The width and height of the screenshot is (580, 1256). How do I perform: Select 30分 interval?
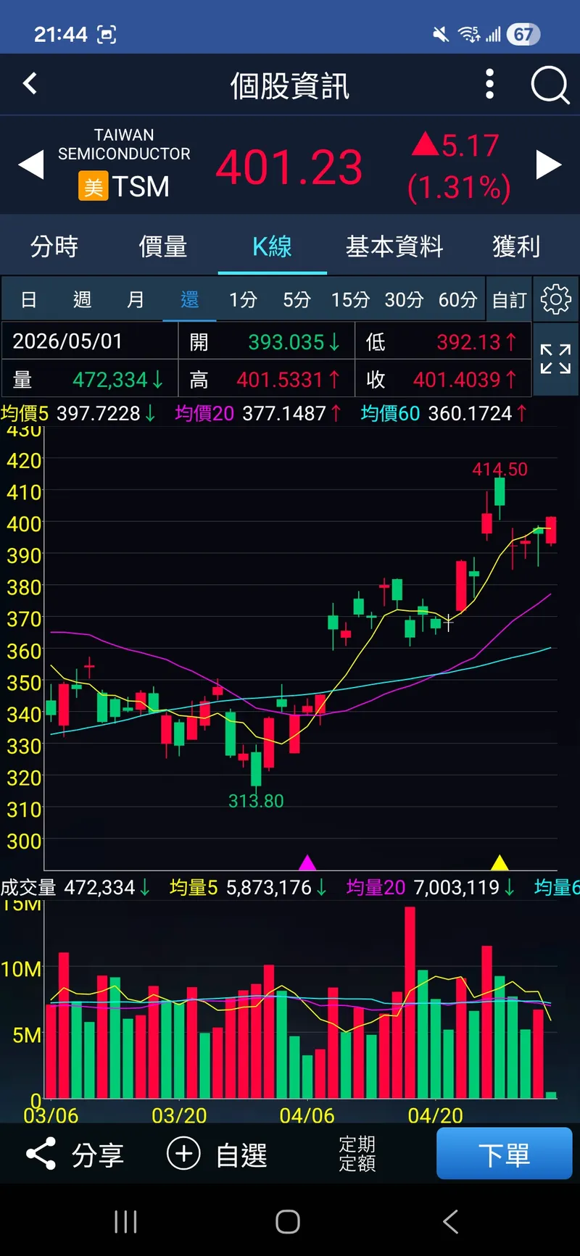pyautogui.click(x=404, y=299)
